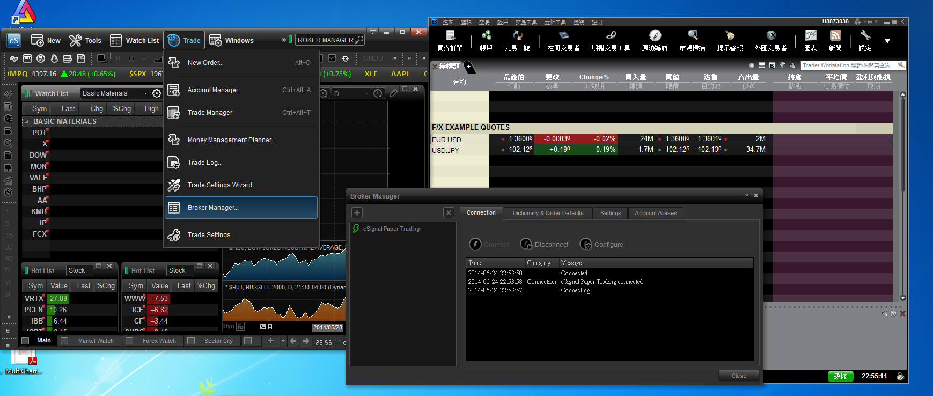Select Trade Log... menu entry

tap(241, 163)
